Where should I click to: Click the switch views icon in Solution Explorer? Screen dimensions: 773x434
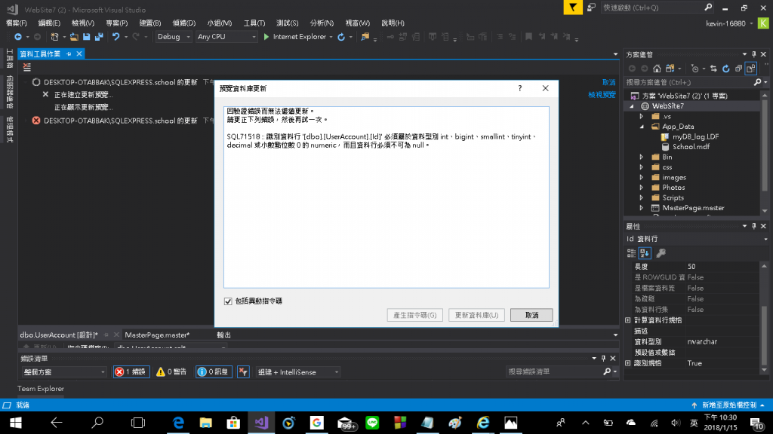(x=670, y=69)
